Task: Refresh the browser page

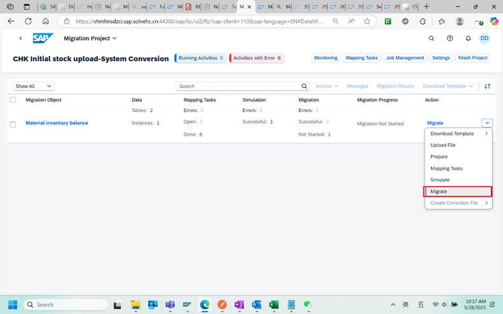Action: (x=28, y=21)
